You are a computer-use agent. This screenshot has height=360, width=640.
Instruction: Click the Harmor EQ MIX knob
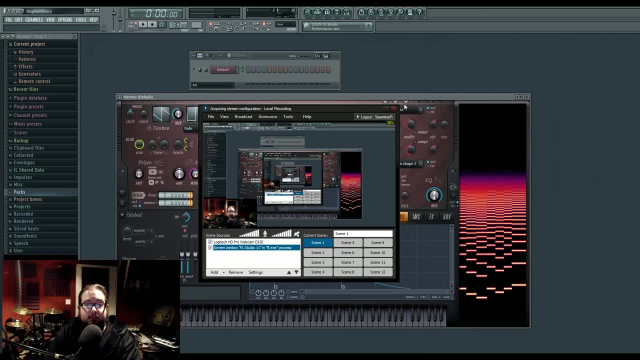pyautogui.click(x=434, y=195)
